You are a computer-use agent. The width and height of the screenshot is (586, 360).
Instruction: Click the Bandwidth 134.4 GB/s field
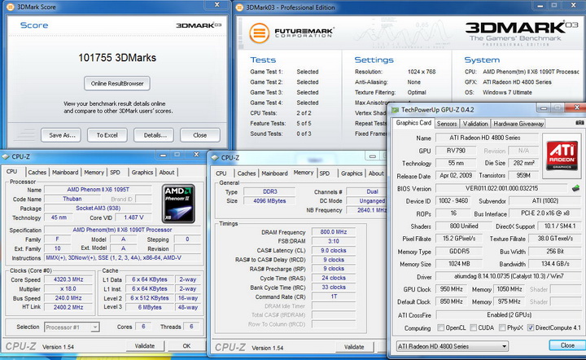pyautogui.click(x=555, y=264)
